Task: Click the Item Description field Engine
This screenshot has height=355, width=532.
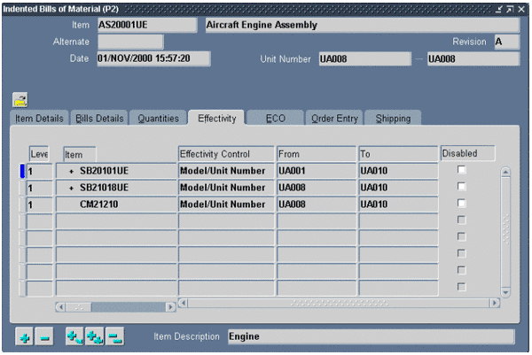Action: click(x=372, y=336)
